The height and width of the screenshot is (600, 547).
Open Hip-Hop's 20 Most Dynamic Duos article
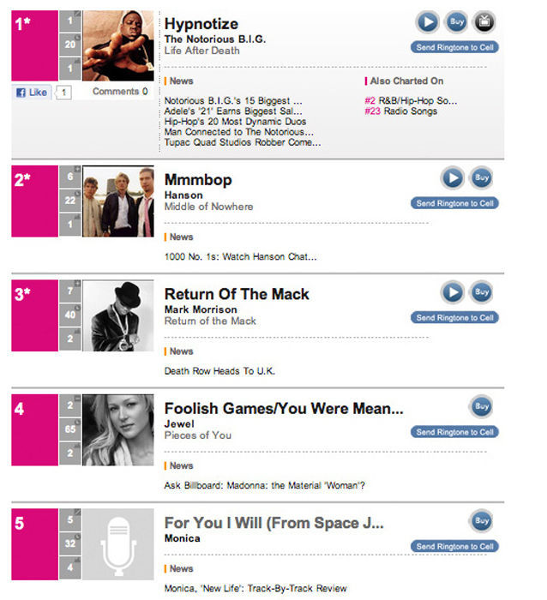coord(233,122)
